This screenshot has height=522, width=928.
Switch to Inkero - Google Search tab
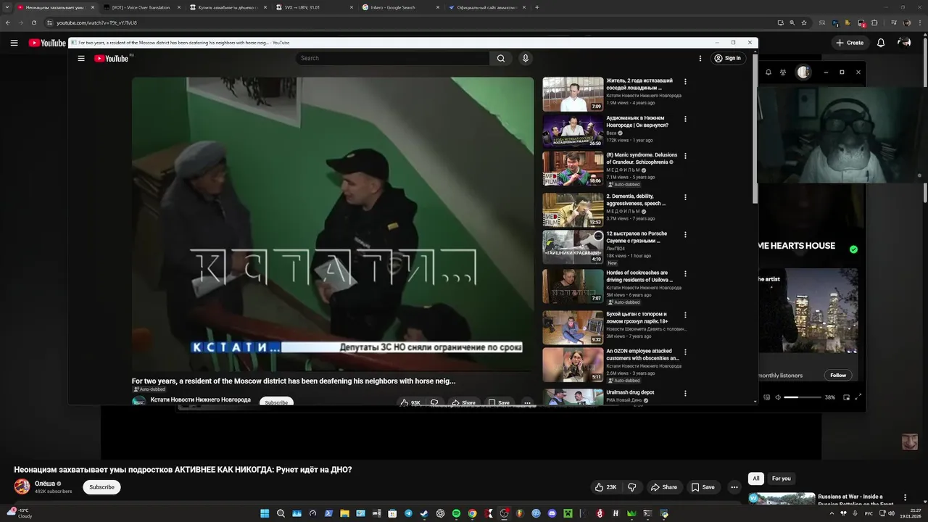point(399,7)
